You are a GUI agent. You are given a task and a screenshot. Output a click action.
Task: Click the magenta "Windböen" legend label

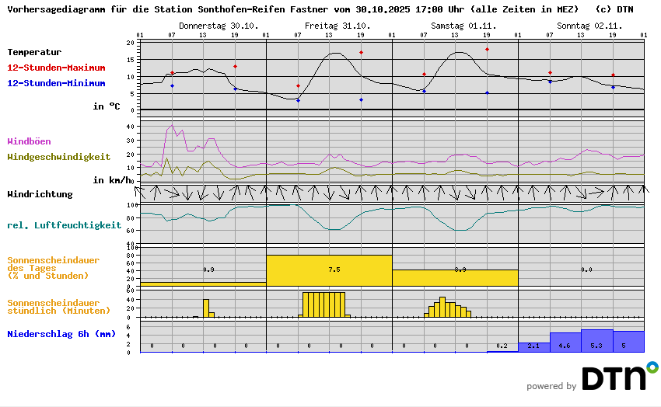pos(29,141)
